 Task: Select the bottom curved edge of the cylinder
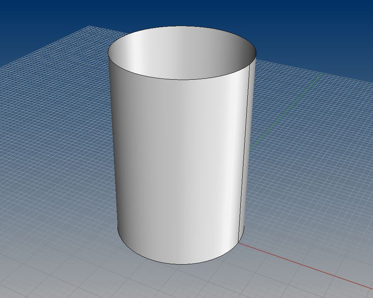(x=180, y=264)
